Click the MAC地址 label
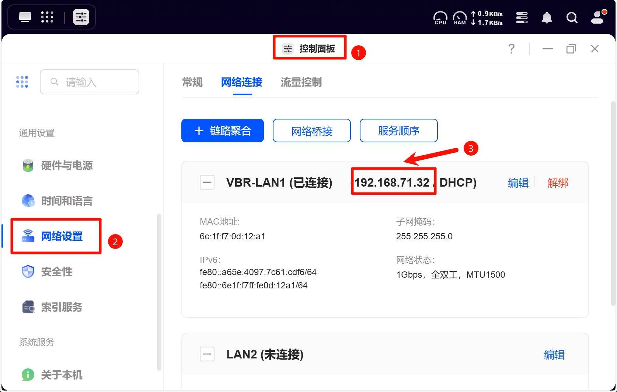The image size is (617, 392). [x=219, y=222]
